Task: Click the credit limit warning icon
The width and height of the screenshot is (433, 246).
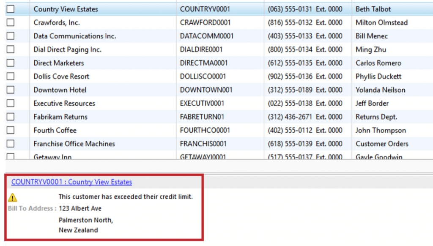Action: tap(12, 197)
